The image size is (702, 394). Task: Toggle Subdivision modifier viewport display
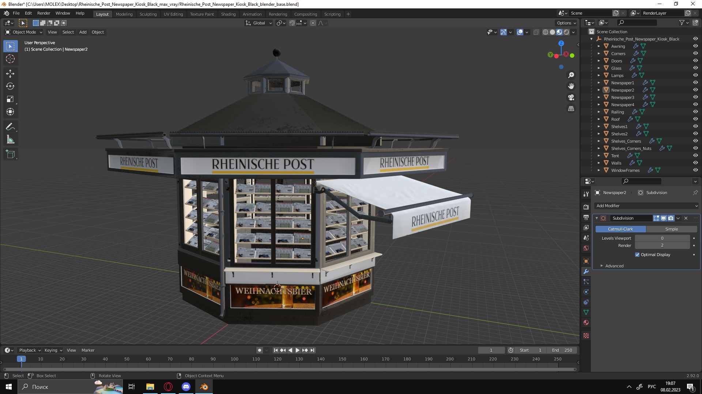(663, 218)
